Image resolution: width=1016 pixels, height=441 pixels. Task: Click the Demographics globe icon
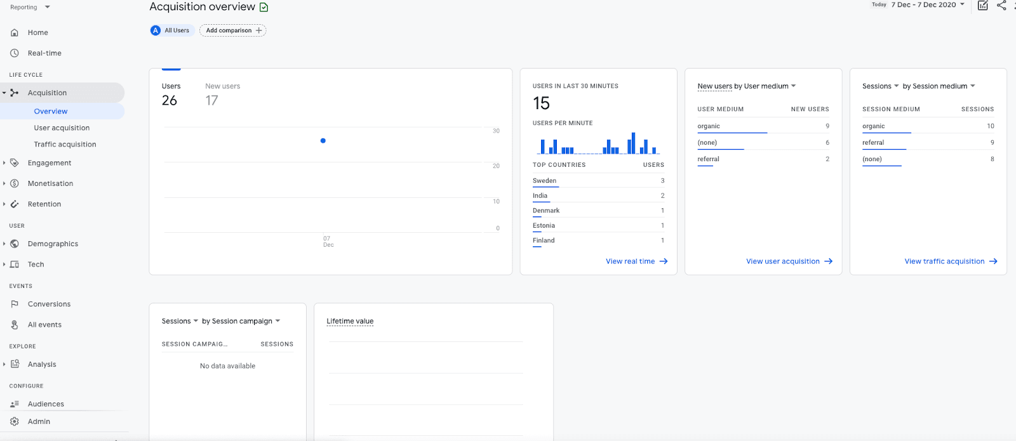coord(15,244)
